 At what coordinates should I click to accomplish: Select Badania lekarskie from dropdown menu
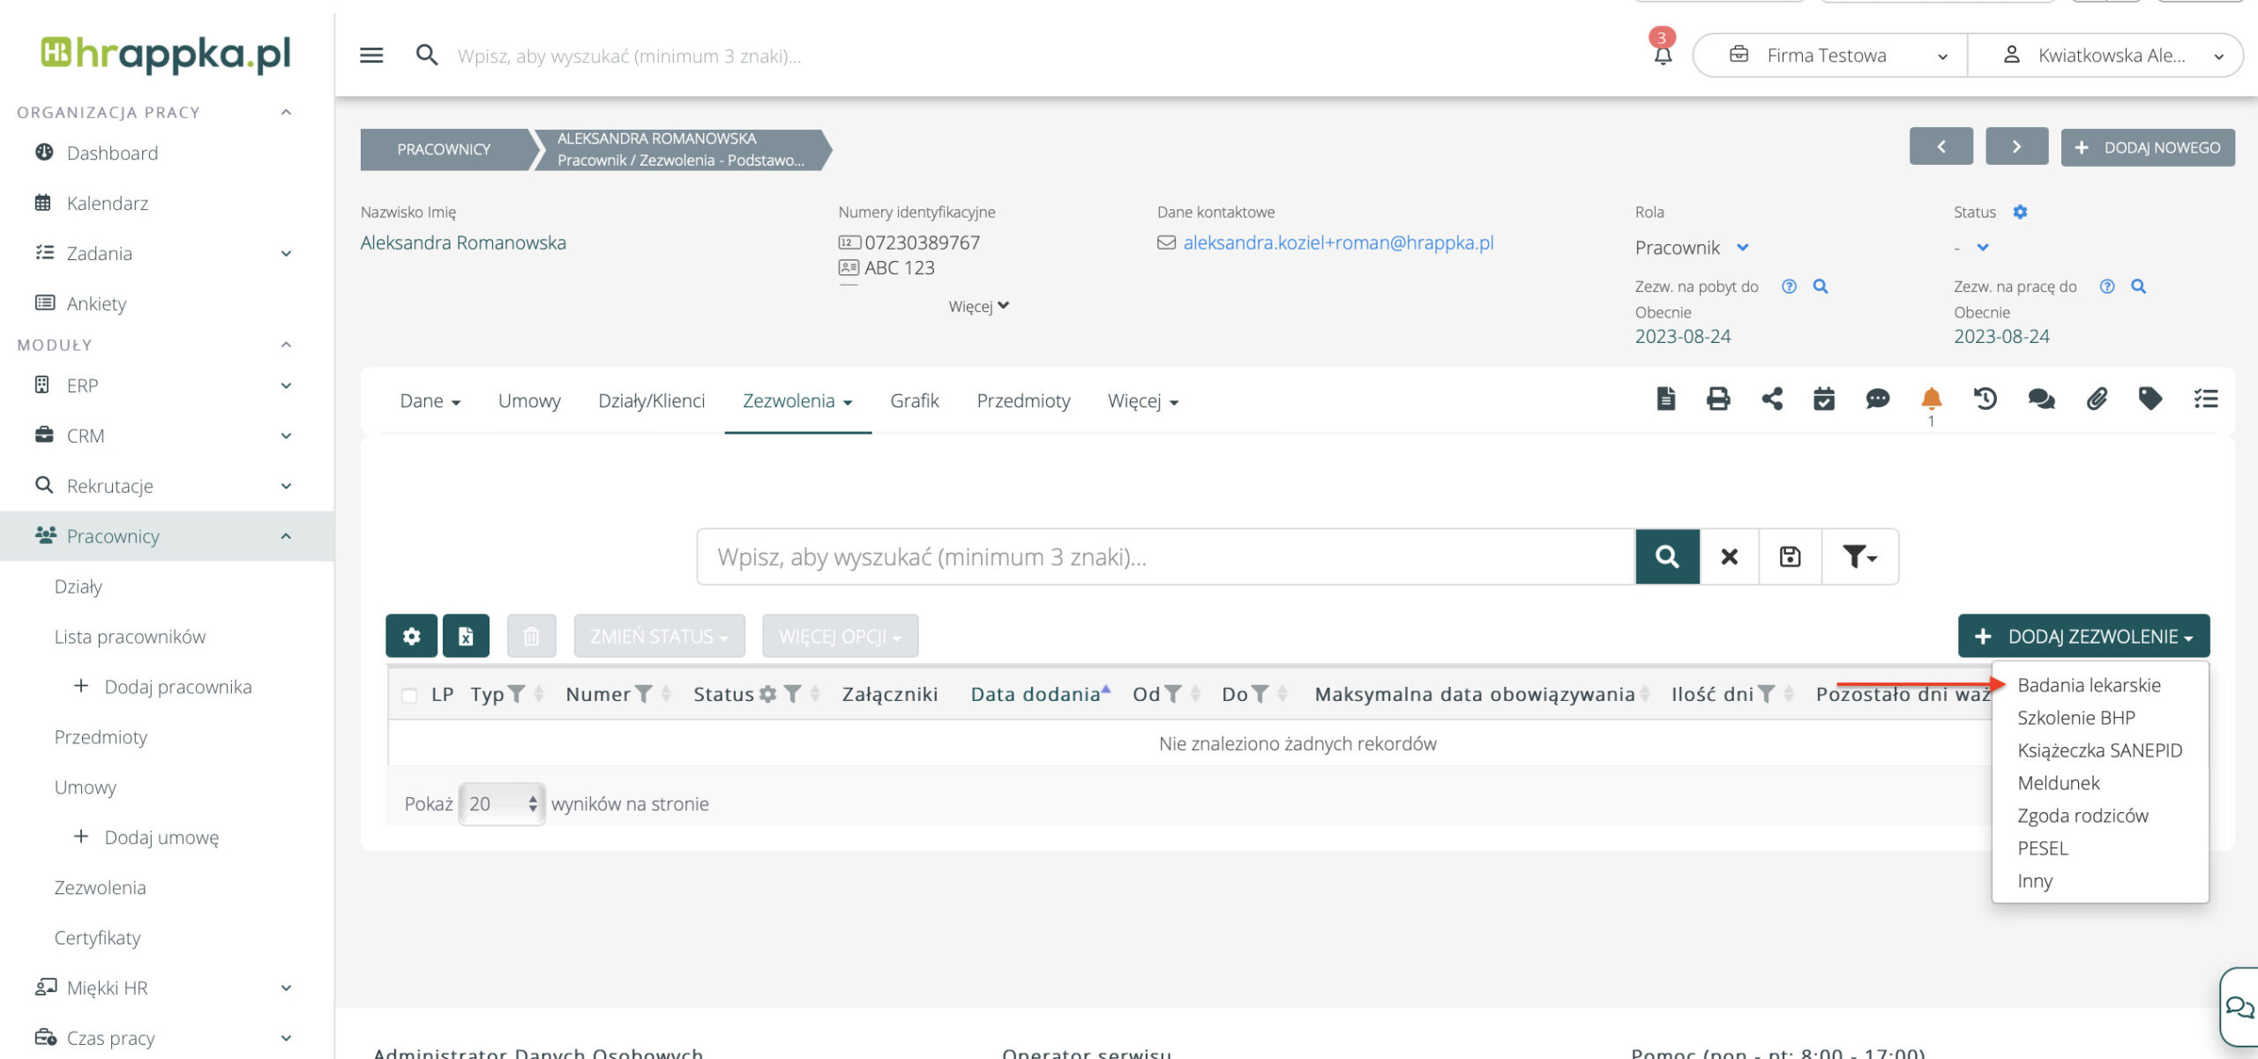(2088, 685)
